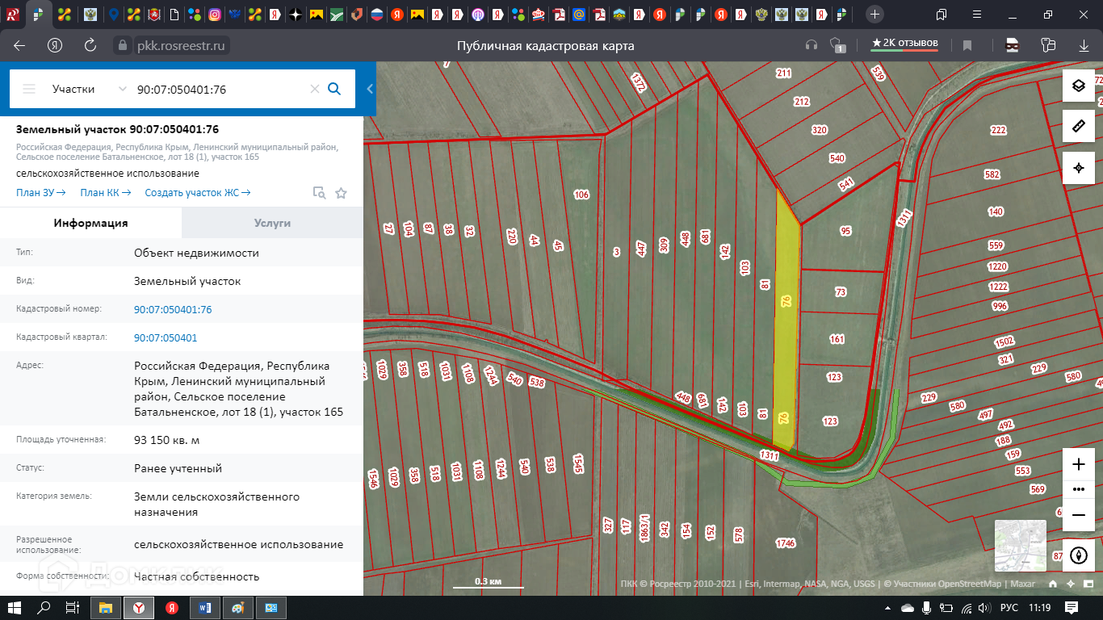Select the Информация tab

coord(90,223)
